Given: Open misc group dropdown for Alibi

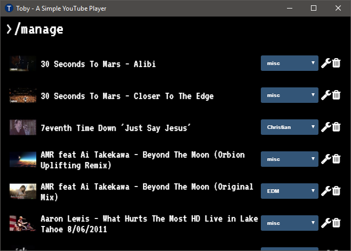Looking at the screenshot, I should pyautogui.click(x=290, y=63).
